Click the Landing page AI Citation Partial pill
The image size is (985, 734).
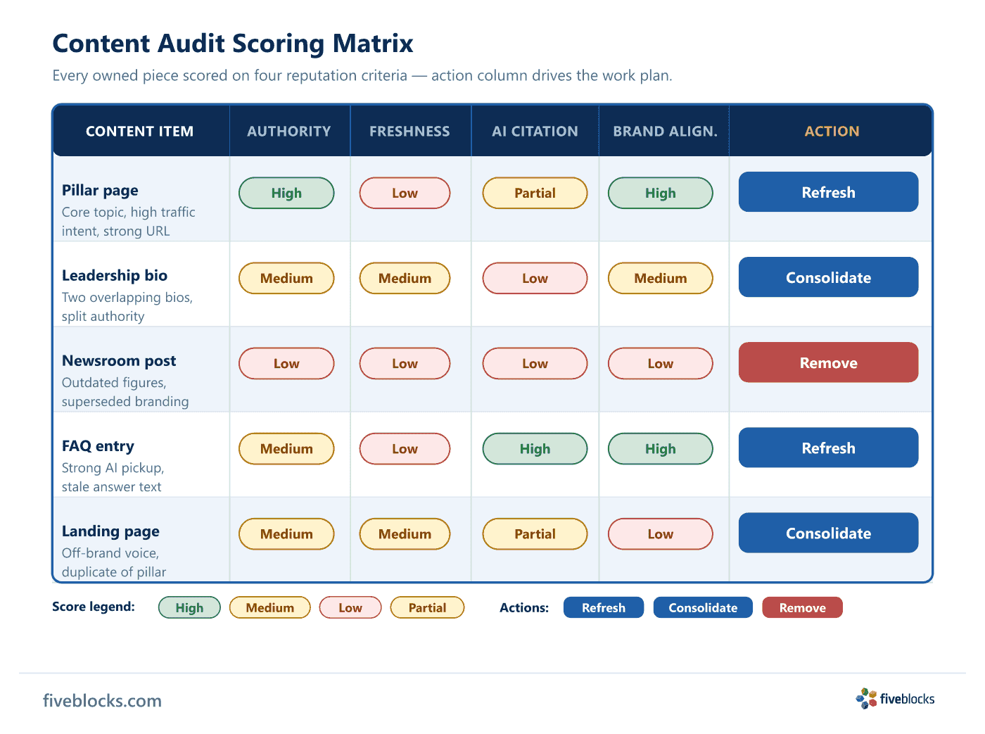(535, 533)
